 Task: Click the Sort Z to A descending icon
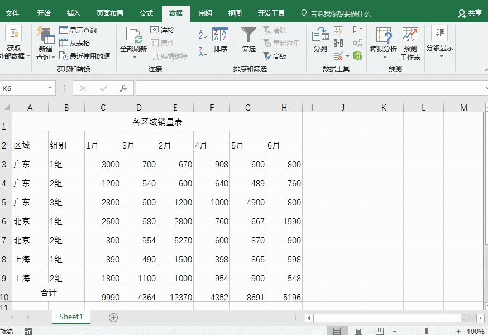(x=203, y=51)
